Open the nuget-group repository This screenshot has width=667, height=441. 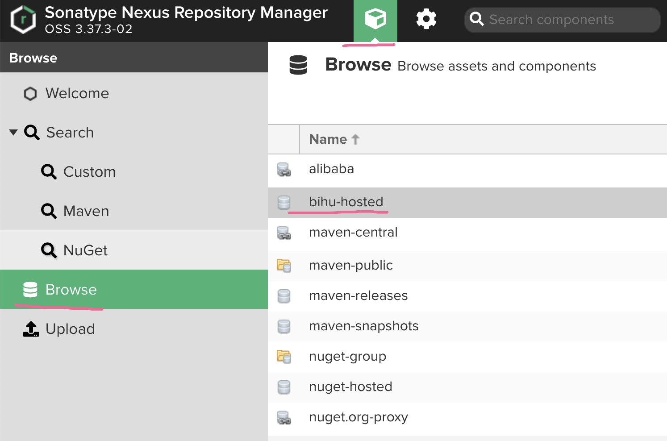coord(347,356)
